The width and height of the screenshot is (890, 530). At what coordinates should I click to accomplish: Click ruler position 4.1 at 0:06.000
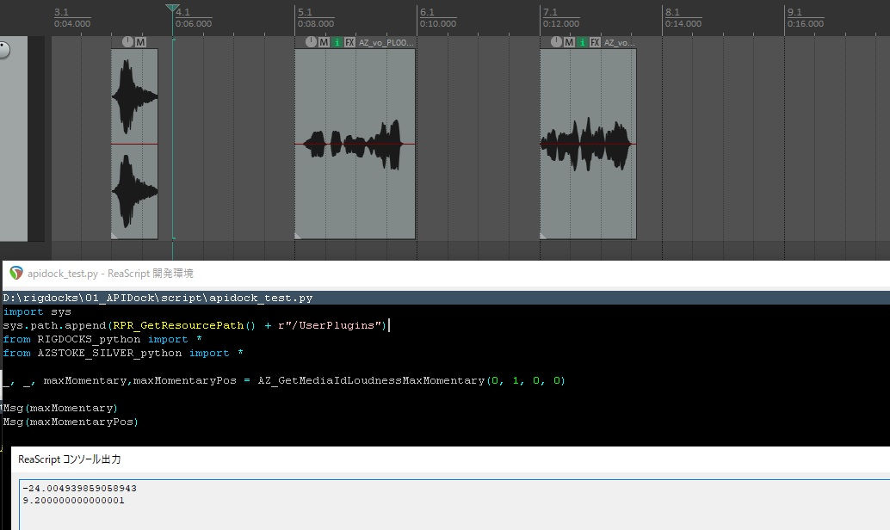click(194, 17)
